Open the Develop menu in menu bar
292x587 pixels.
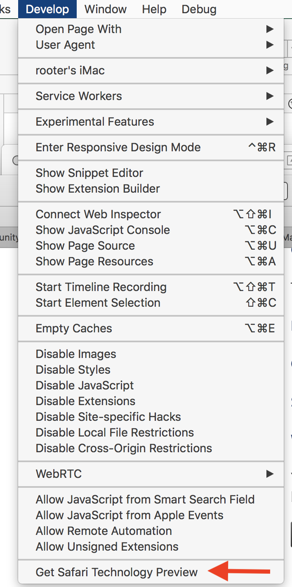pyautogui.click(x=47, y=9)
